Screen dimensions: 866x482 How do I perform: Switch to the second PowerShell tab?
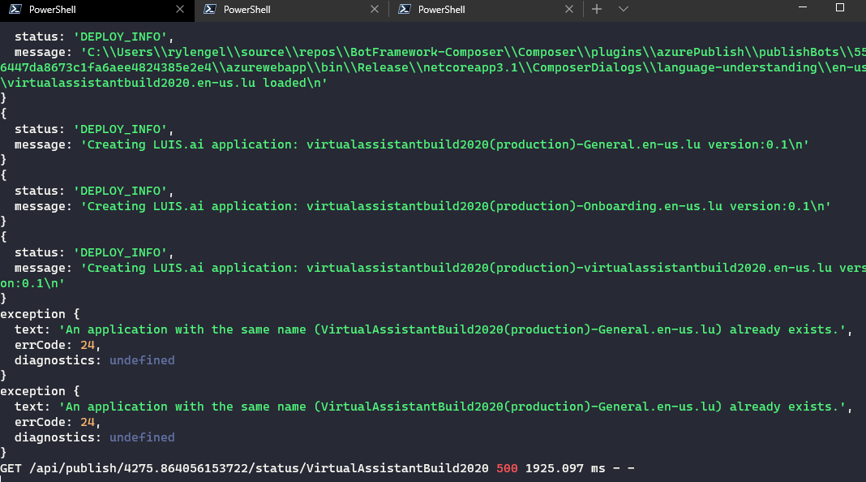tap(292, 10)
